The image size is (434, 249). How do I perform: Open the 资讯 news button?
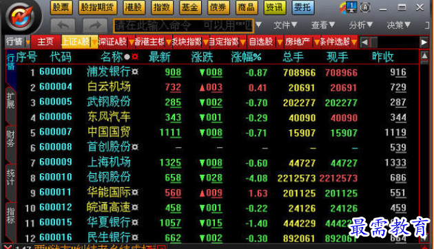tap(275, 8)
